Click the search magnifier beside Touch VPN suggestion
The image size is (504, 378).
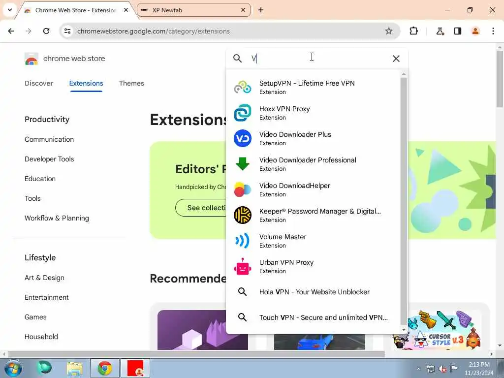pyautogui.click(x=242, y=317)
